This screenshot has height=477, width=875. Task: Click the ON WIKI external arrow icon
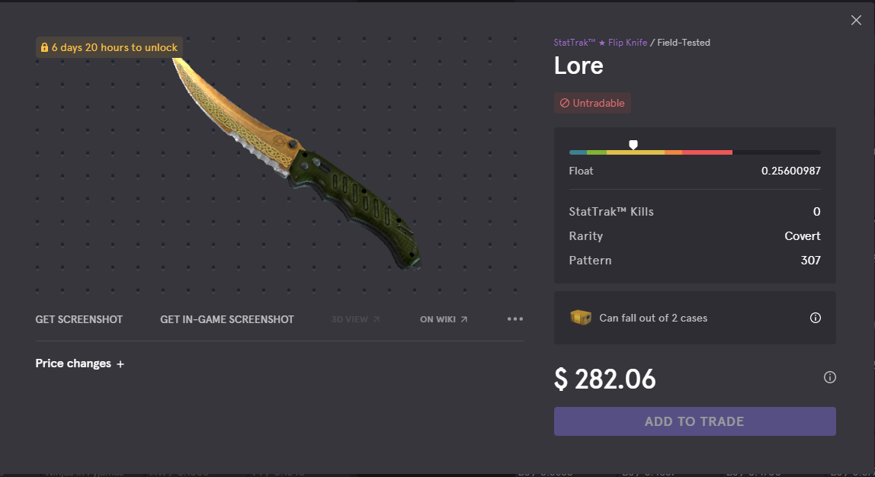[x=464, y=319]
